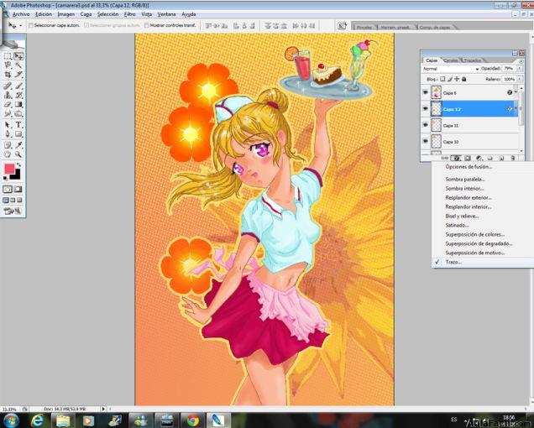Click the layer style button in Layers panel

[x=456, y=159]
